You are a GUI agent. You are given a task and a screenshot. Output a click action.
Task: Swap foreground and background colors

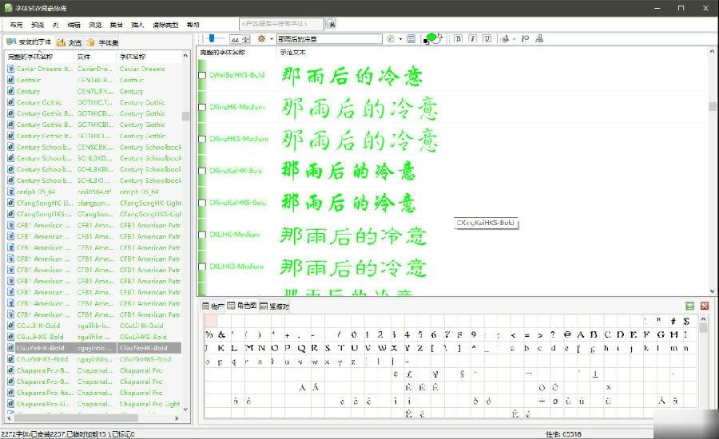(x=439, y=35)
